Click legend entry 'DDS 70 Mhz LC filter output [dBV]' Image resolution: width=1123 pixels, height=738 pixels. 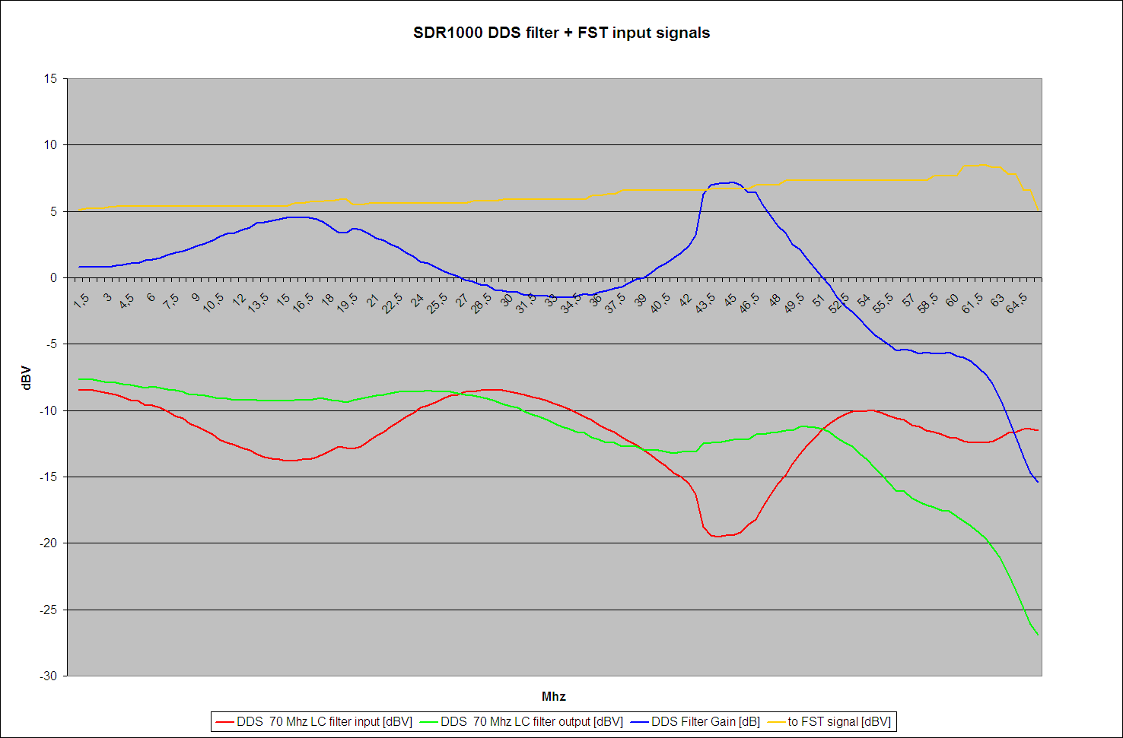[x=532, y=721]
